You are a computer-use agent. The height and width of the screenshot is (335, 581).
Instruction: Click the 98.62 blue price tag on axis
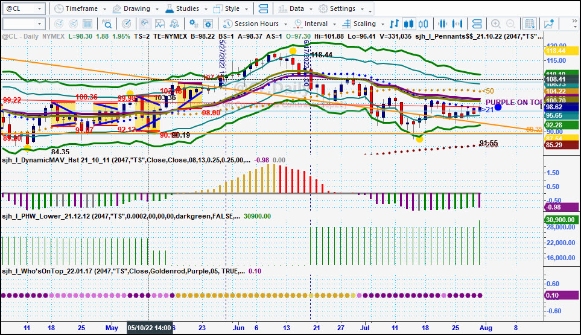tap(561, 107)
